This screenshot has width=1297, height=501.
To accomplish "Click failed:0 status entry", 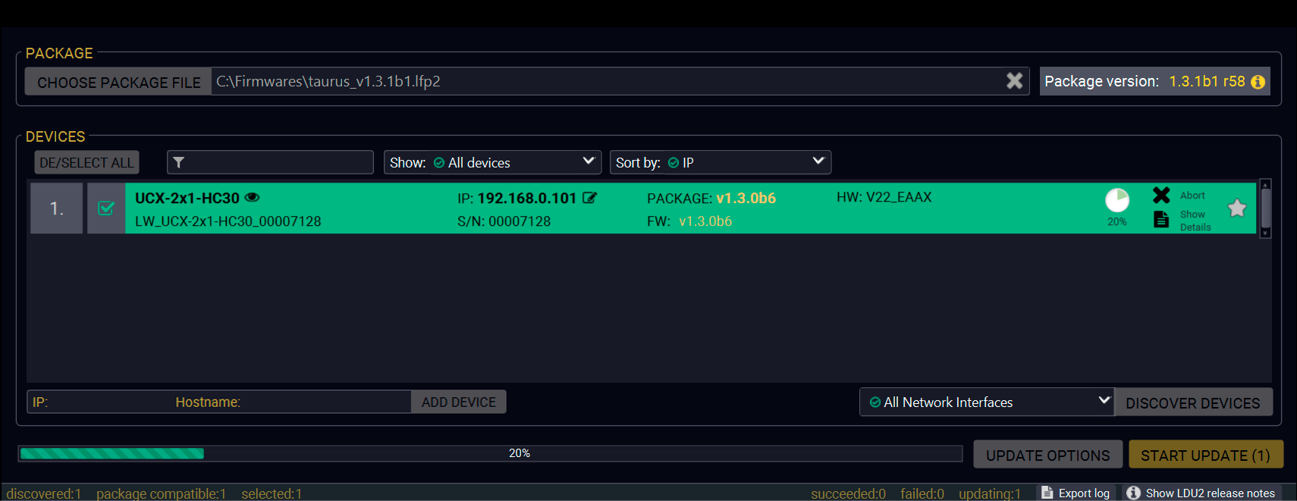I will coord(922,493).
